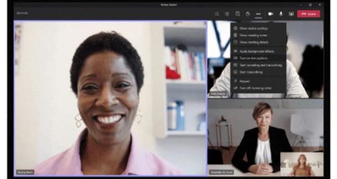Viewport: 337px width, 179px height.
Task: Choose Apply background effects
Action: (258, 52)
